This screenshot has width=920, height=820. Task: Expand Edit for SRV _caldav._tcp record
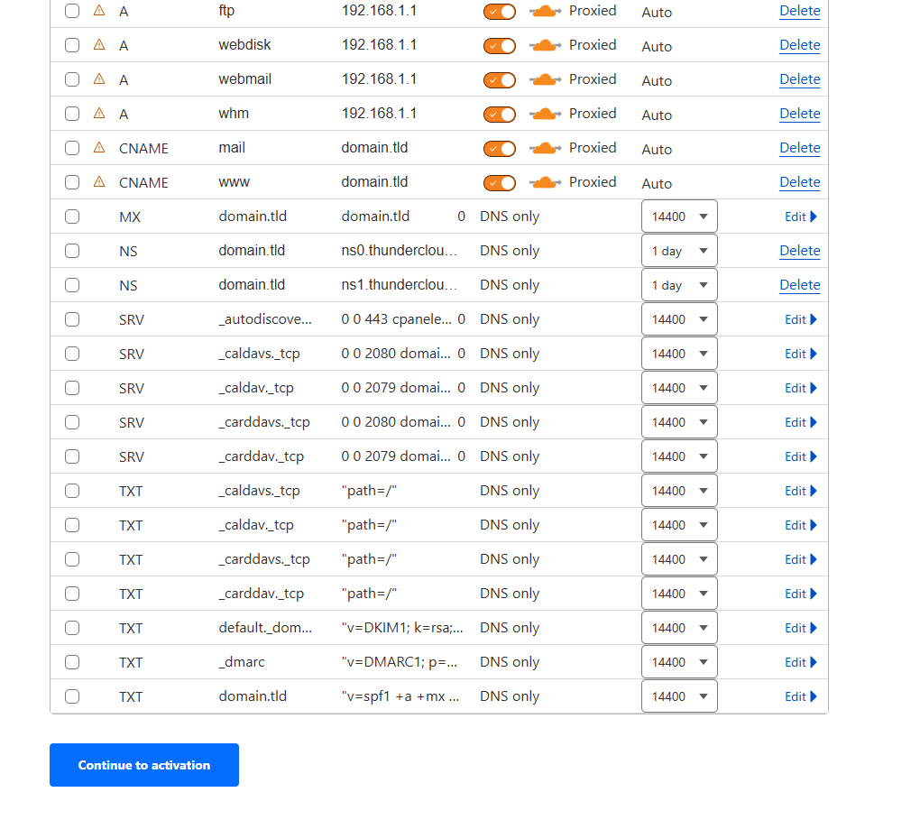pos(801,388)
